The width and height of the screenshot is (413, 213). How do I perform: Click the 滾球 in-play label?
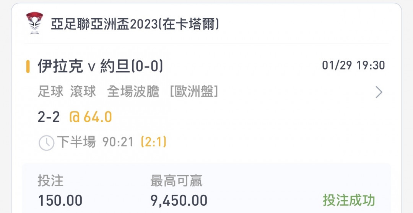click(83, 92)
